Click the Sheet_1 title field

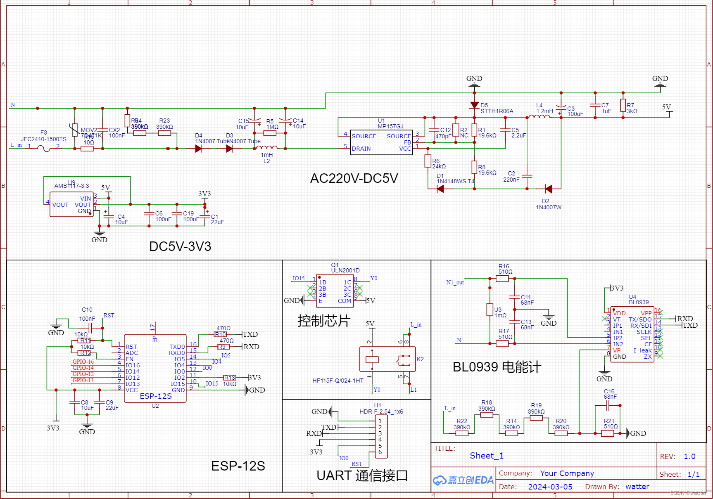point(487,456)
